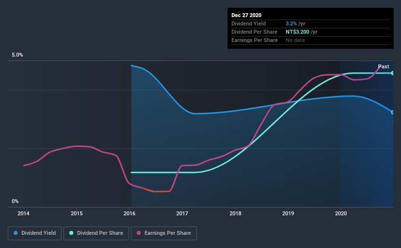Click the 2018 x-axis label
This screenshot has height=248, width=401.
[235, 213]
